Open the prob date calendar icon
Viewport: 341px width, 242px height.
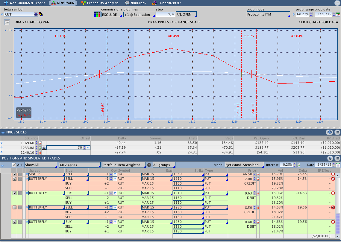[338, 14]
